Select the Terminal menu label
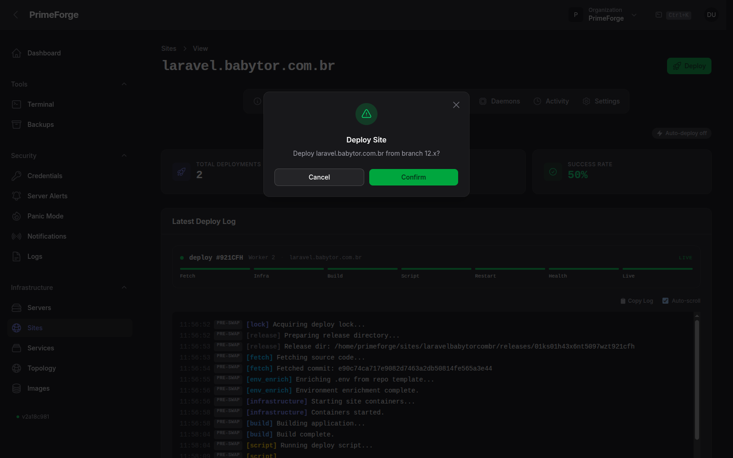733x458 pixels. 41,104
